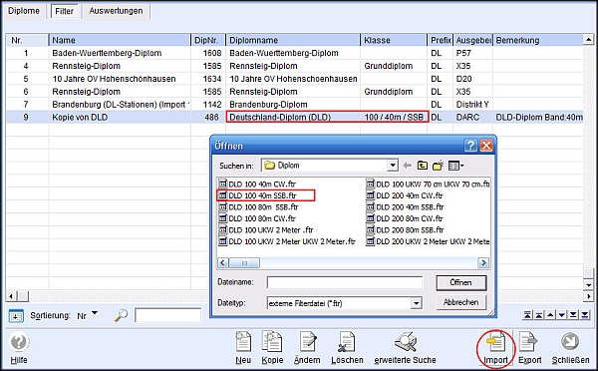Click the sort table icon next to Sortierung
Viewport: 598px width, 371px height.
(16, 316)
